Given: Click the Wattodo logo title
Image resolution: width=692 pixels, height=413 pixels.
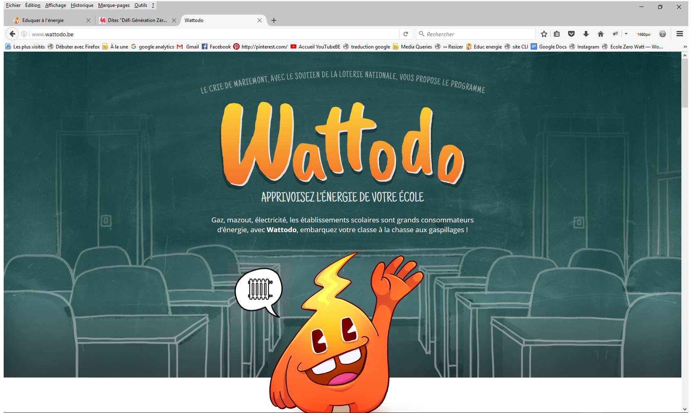Looking at the screenshot, I should pyautogui.click(x=342, y=143).
